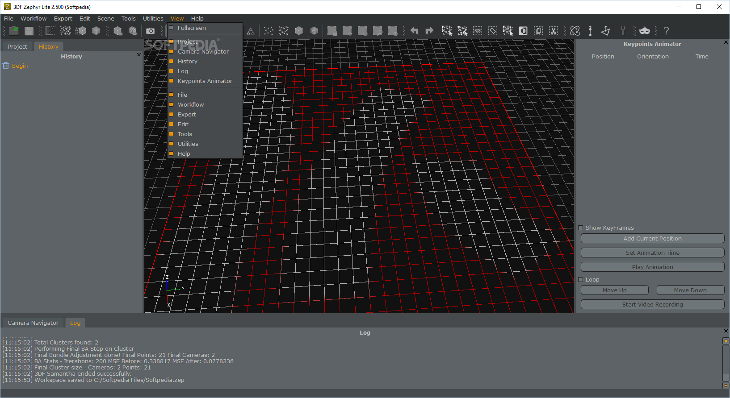The height and width of the screenshot is (398, 730).
Task: Click the Z application logo in title bar
Action: (x=7, y=7)
